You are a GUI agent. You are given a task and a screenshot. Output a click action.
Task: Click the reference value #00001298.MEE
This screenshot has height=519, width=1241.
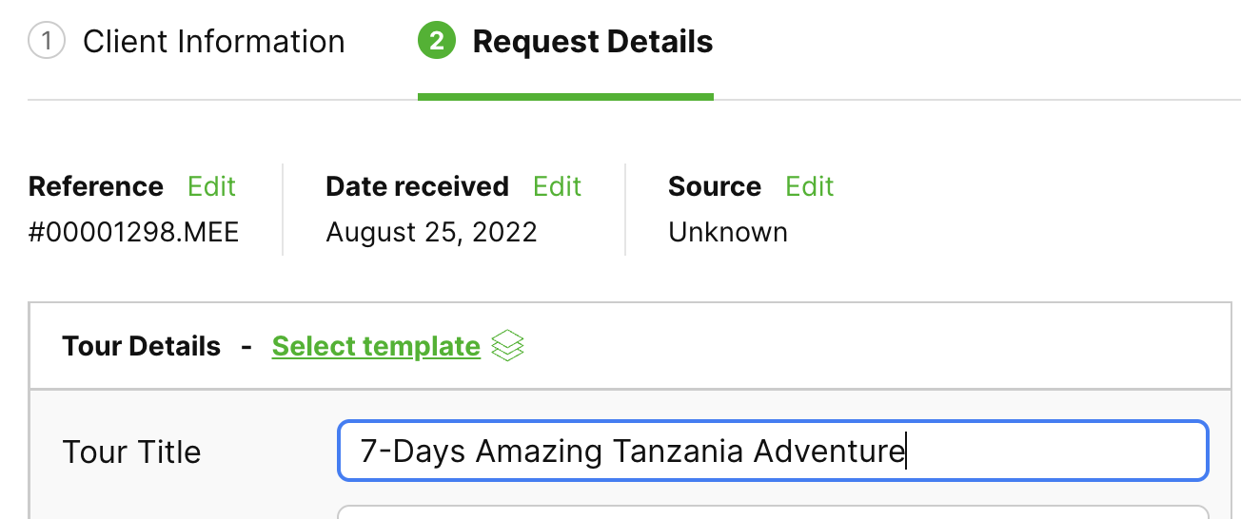pos(134,232)
